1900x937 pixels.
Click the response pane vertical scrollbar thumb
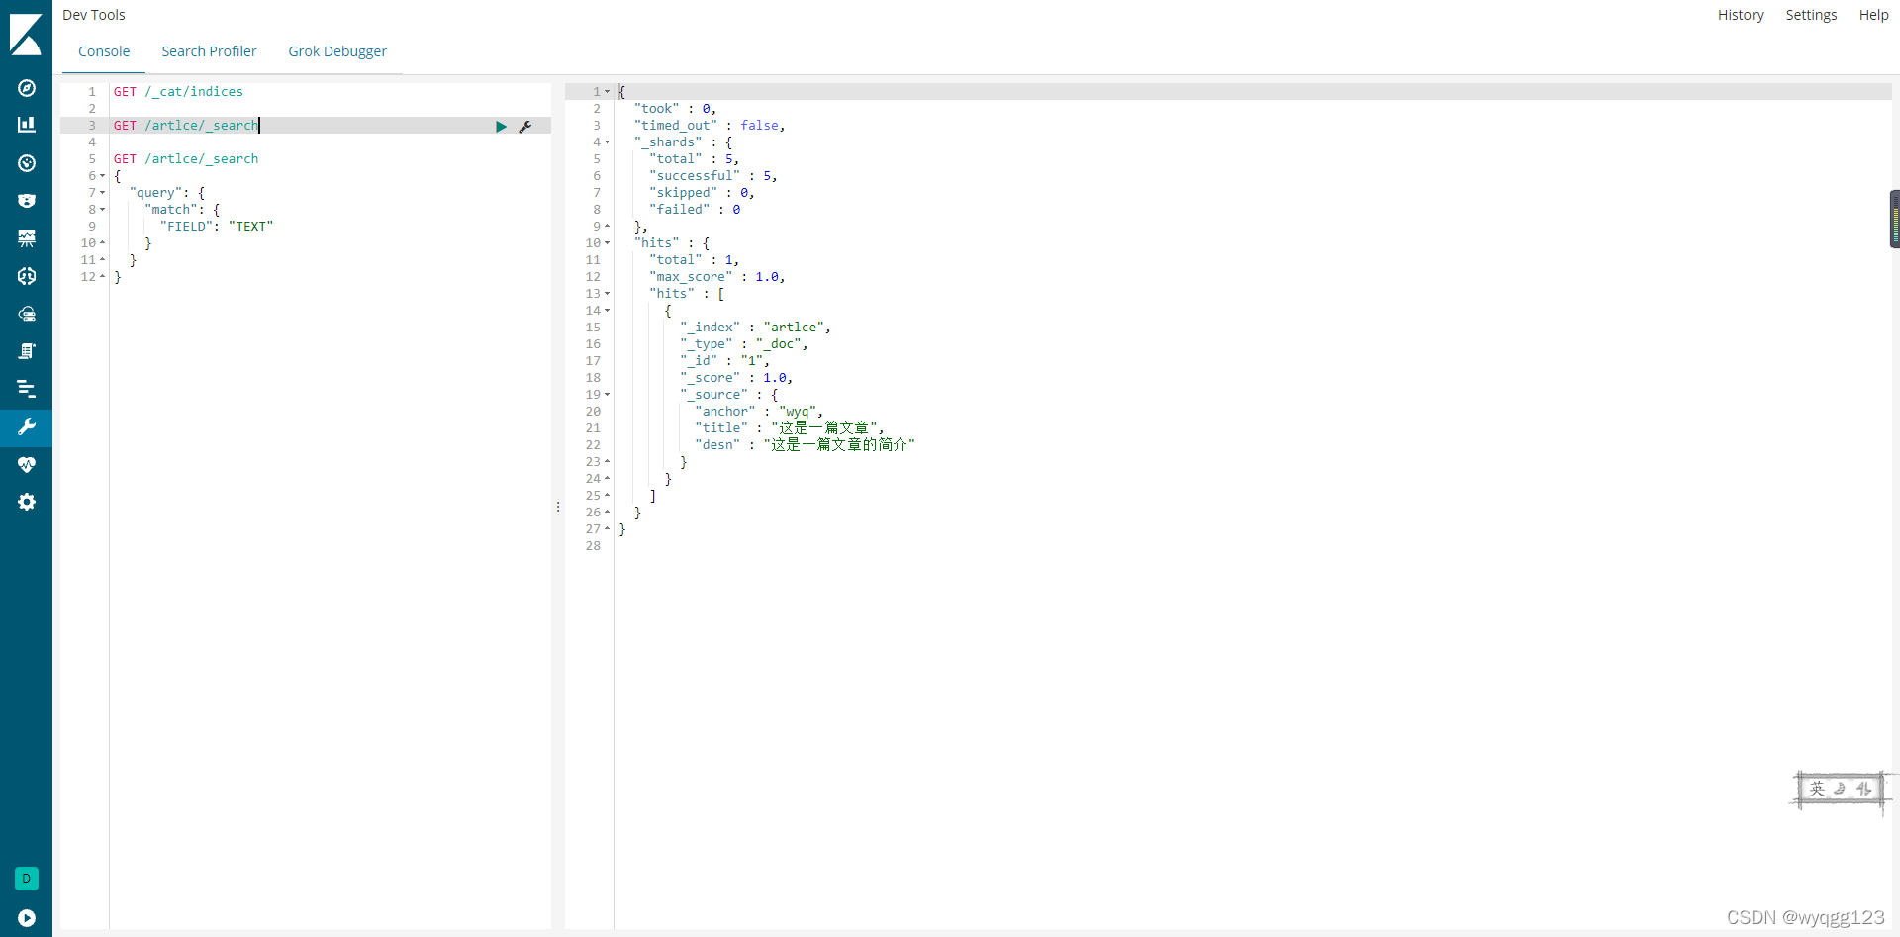pyautogui.click(x=1894, y=219)
